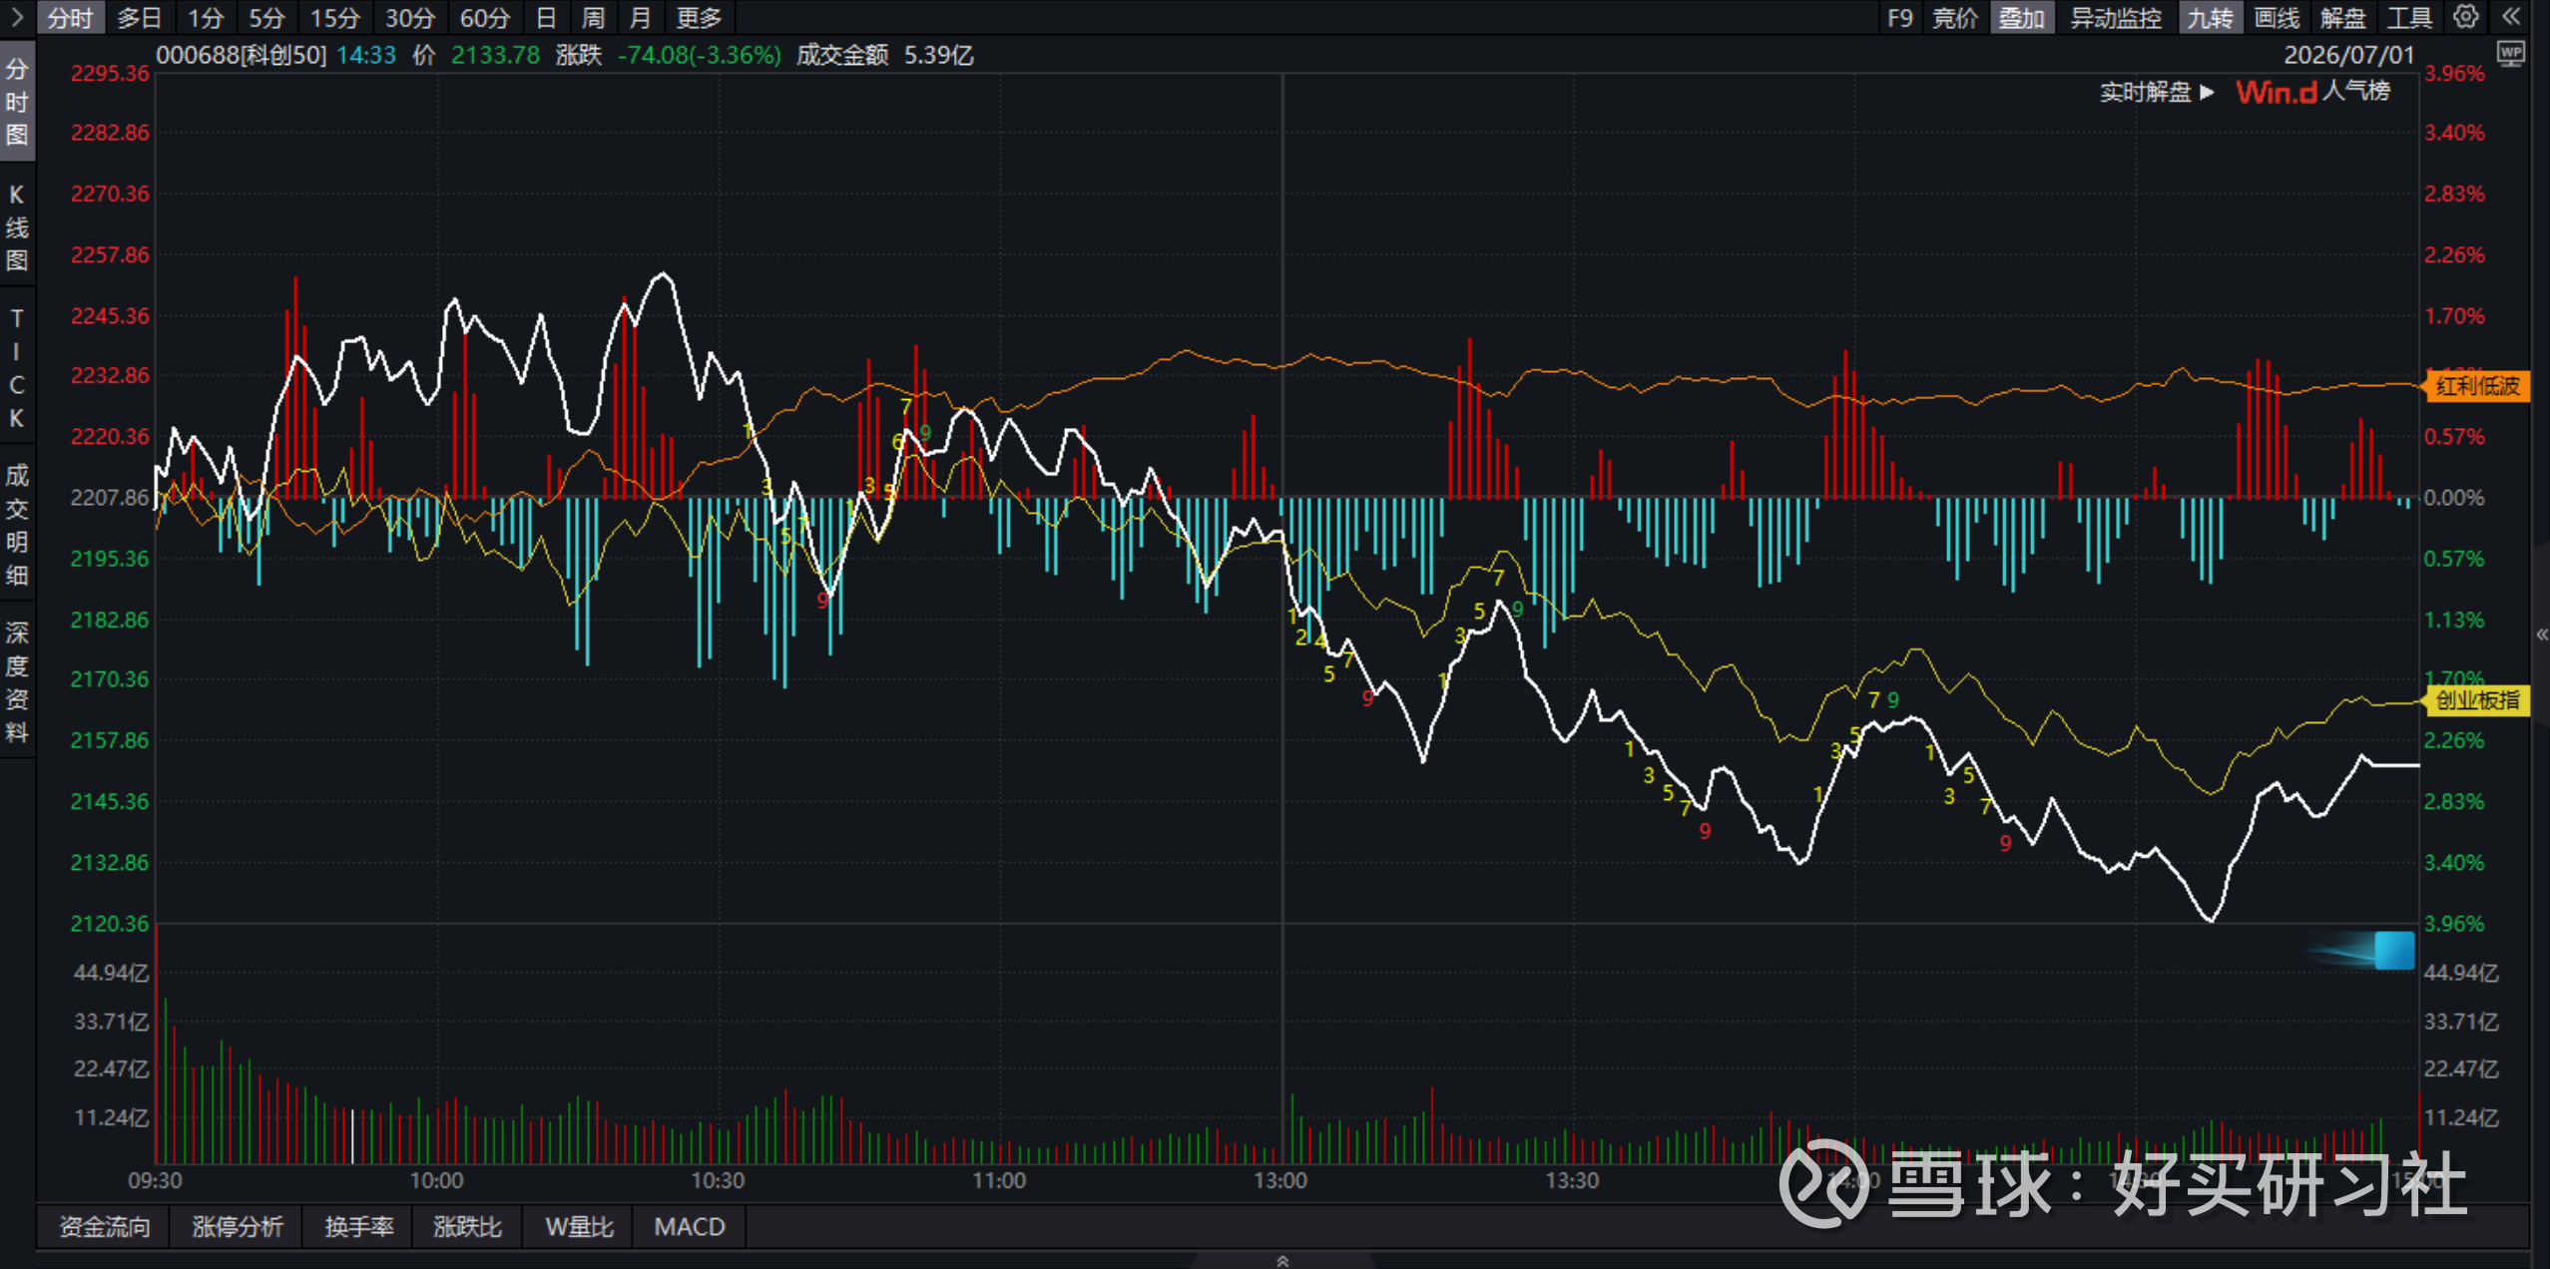Toggle the 叠加 overlay mode

(2021, 18)
